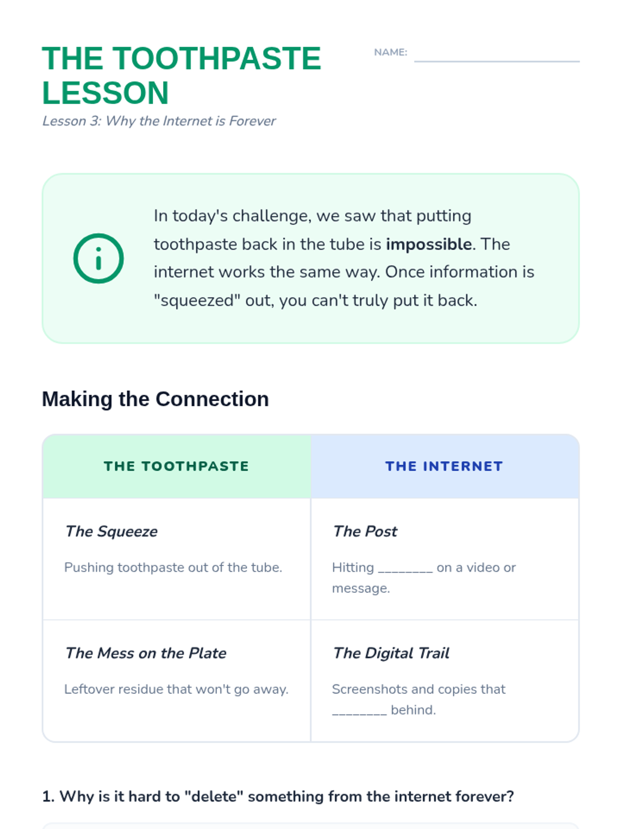The width and height of the screenshot is (621, 829).
Task: Click the blank before "behind."
Action: pyautogui.click(x=359, y=710)
